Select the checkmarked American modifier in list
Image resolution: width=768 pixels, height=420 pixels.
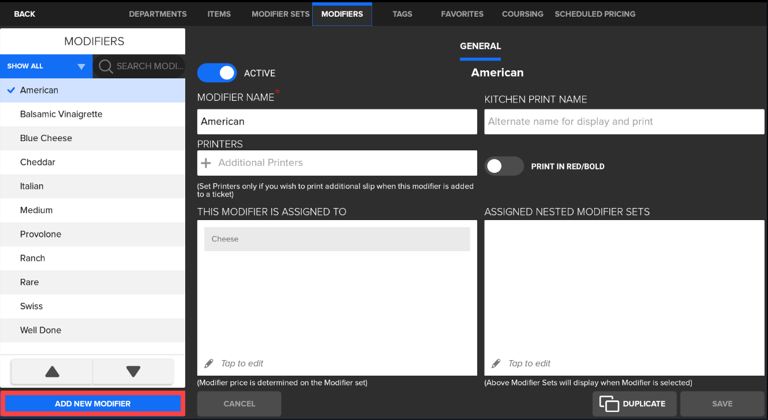(39, 90)
